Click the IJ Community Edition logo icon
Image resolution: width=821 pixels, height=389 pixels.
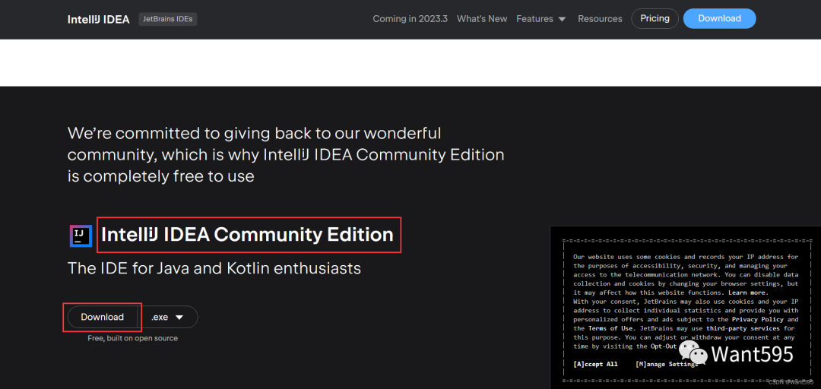point(81,236)
